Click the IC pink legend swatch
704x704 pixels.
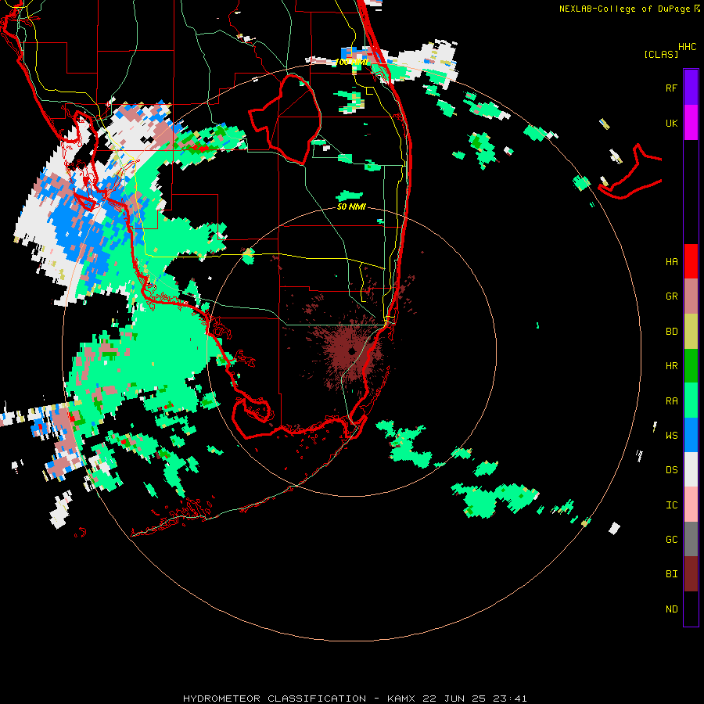tap(691, 505)
